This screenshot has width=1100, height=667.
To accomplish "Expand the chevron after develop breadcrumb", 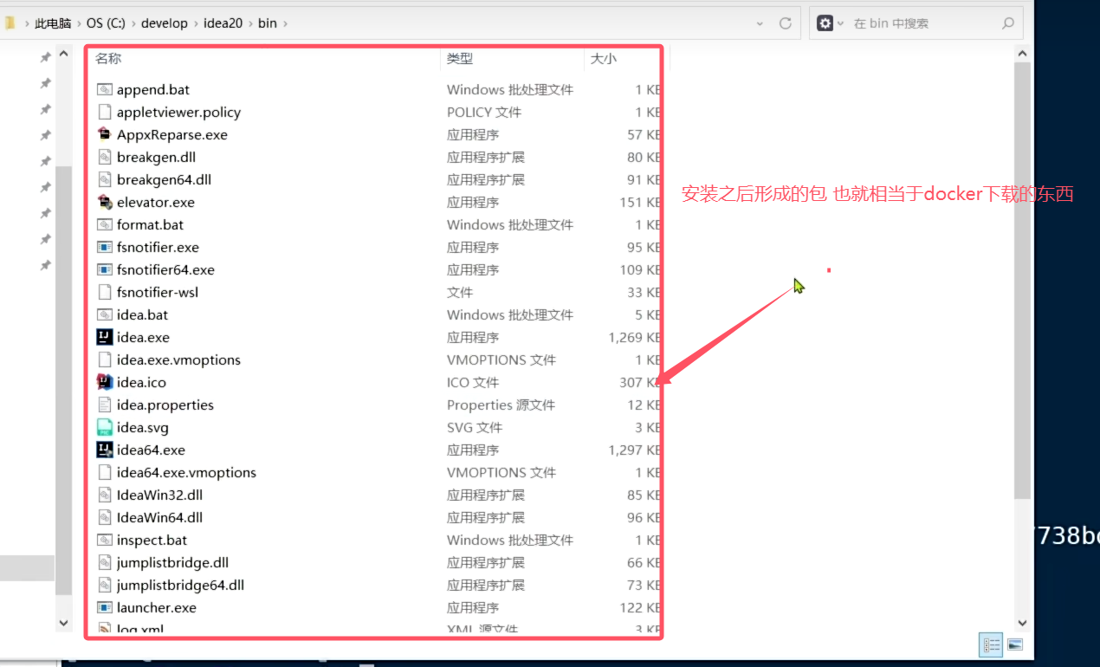I will click(x=196, y=23).
